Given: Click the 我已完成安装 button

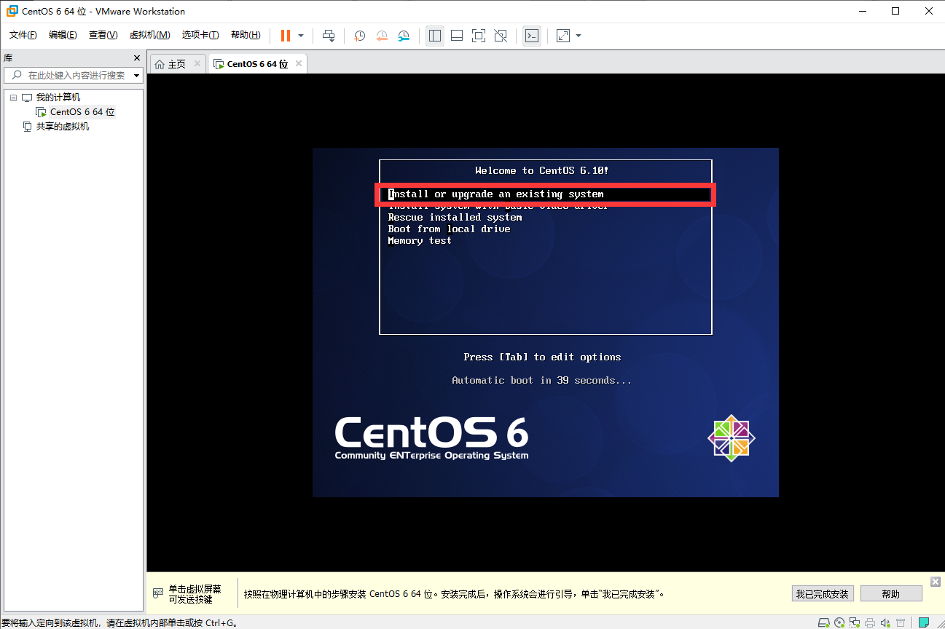Looking at the screenshot, I should [823, 594].
